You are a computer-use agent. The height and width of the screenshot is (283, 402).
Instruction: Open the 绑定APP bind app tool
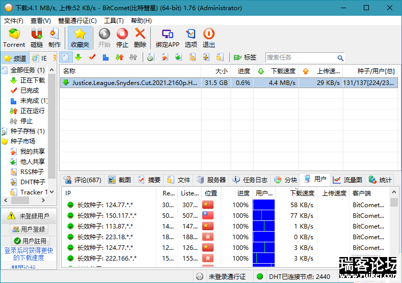[168, 38]
